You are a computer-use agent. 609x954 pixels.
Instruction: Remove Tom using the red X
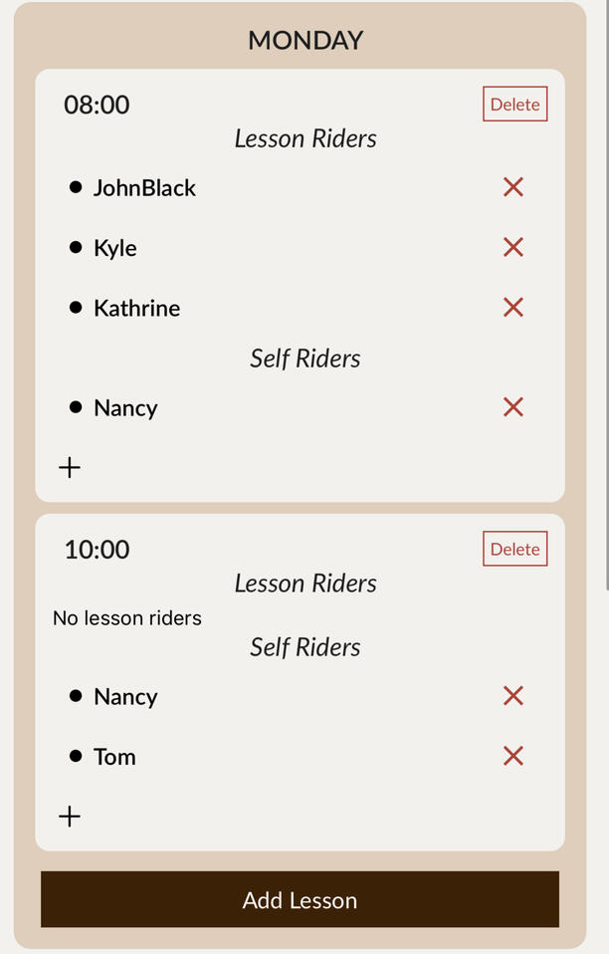(x=512, y=756)
